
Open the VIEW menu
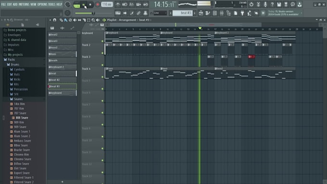(x=33, y=4)
